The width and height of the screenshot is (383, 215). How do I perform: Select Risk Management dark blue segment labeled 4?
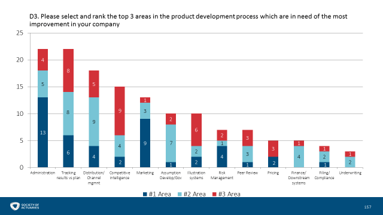point(222,156)
